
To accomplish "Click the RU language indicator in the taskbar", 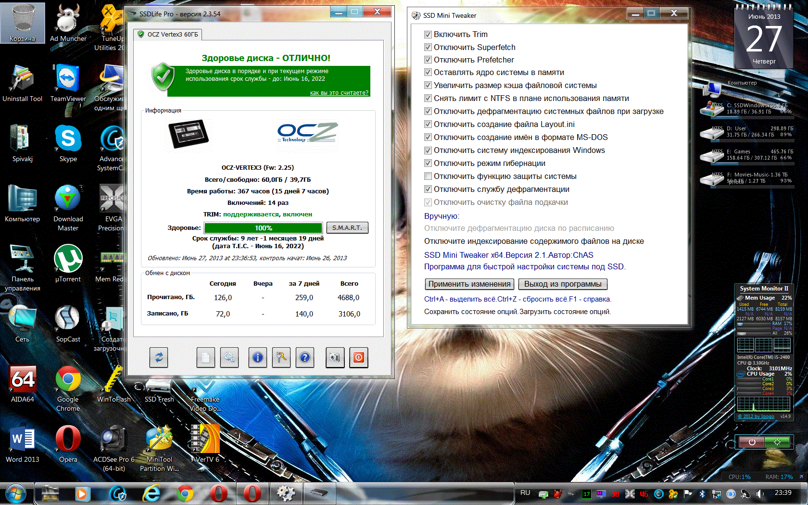I will click(x=525, y=493).
